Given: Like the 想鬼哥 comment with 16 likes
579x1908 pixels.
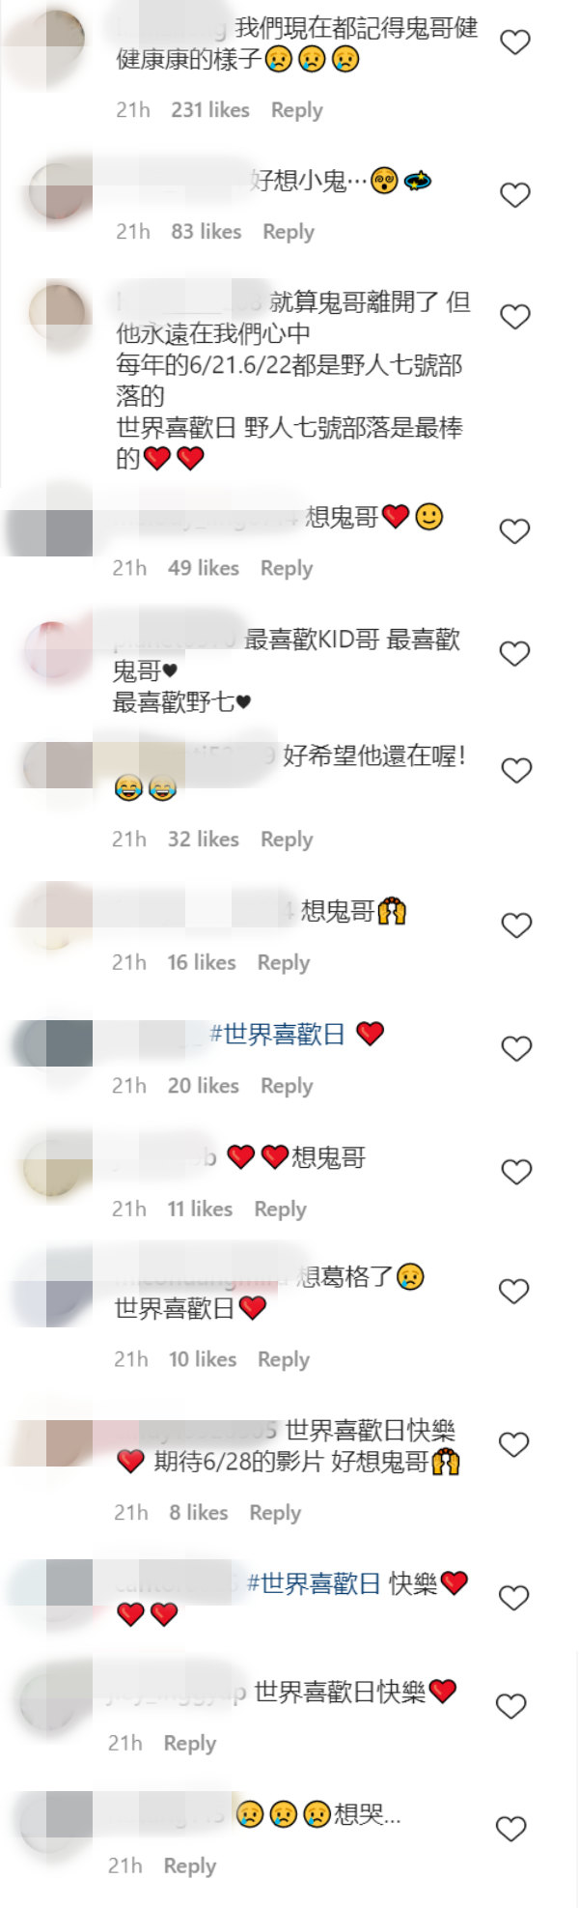Looking at the screenshot, I should (x=516, y=926).
